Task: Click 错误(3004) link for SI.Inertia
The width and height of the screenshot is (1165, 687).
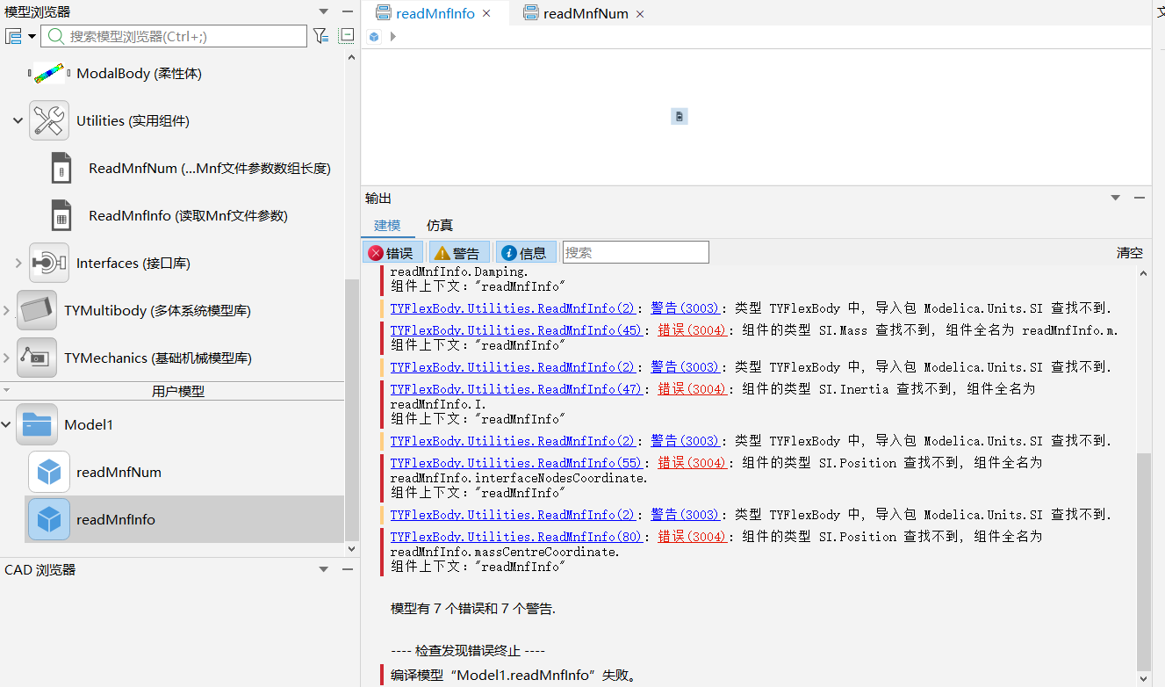Action: 693,389
